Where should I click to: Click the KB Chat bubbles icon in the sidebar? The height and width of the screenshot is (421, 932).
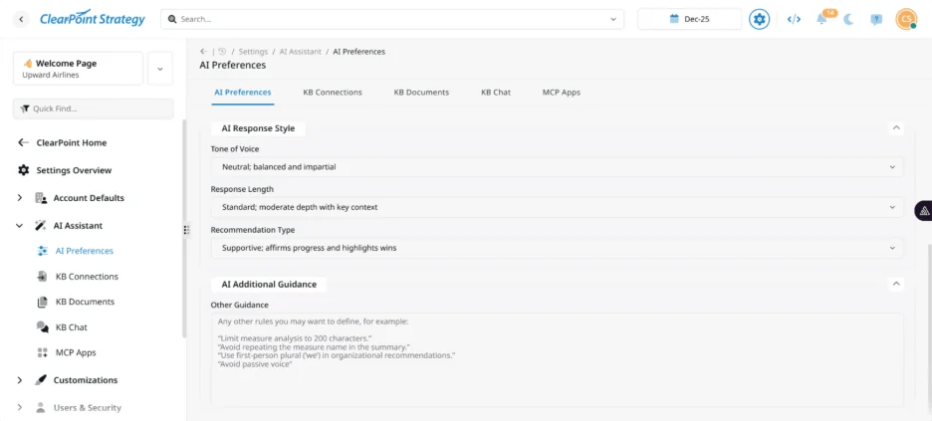point(42,327)
